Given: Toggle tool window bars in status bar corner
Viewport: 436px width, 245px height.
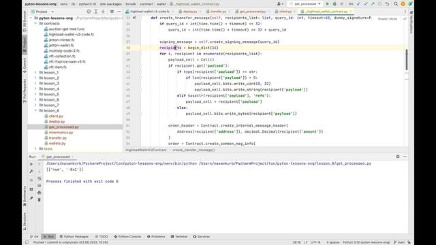Looking at the screenshot, I should [27, 242].
